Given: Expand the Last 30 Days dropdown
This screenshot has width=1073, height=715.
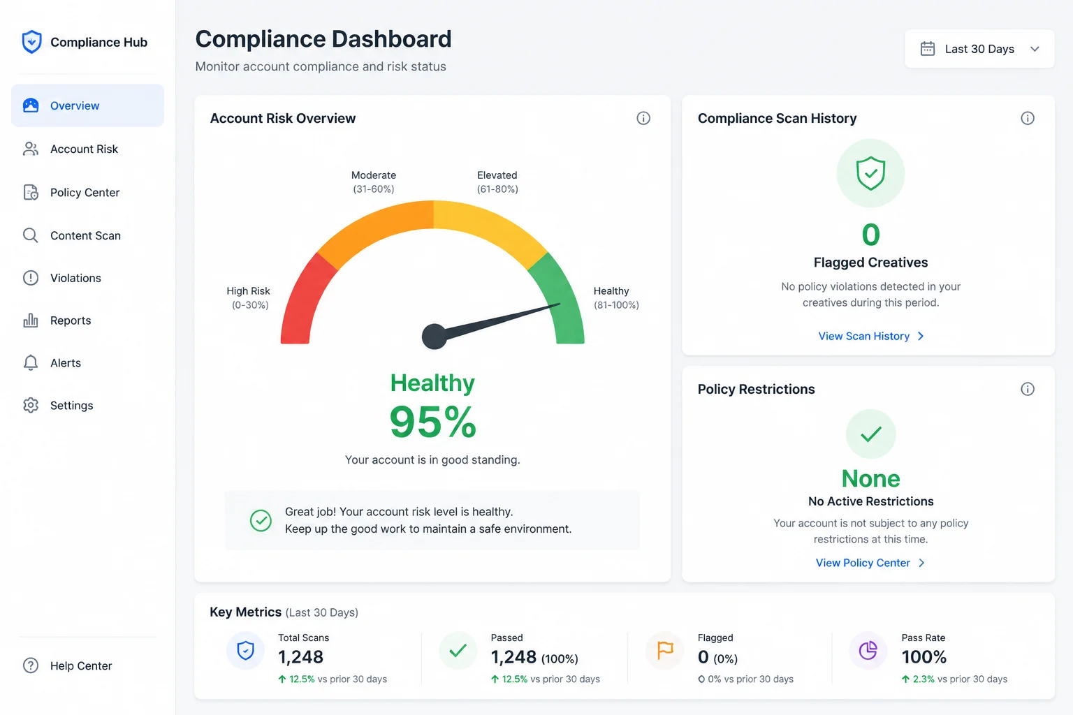Looking at the screenshot, I should tap(979, 49).
